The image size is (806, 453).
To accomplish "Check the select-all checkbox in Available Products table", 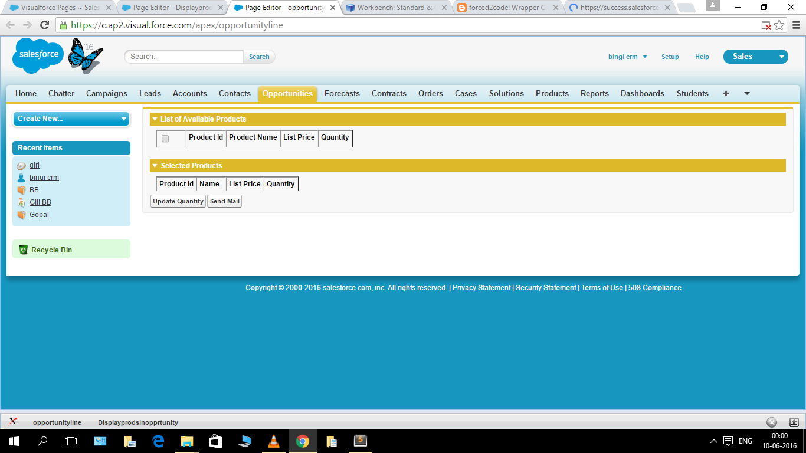I will (x=165, y=139).
